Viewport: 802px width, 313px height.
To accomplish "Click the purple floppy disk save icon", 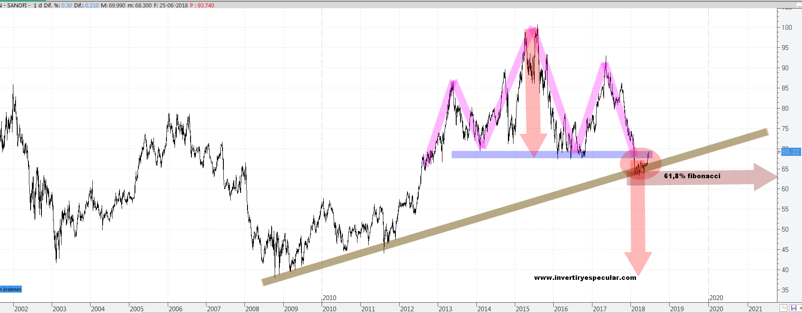I will coord(794,308).
